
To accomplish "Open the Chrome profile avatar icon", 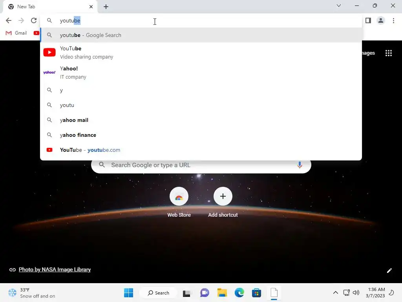I will point(381,20).
